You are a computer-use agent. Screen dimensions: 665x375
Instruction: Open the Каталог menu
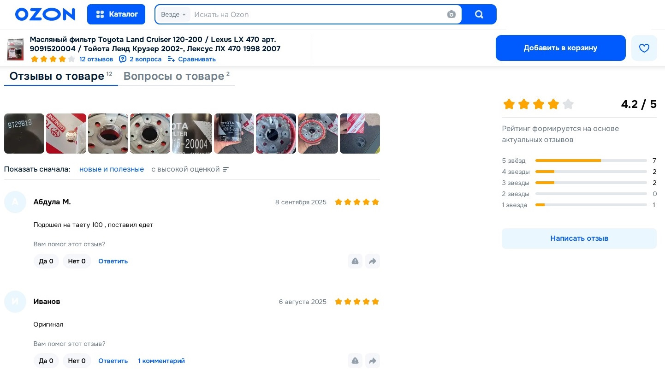click(116, 14)
